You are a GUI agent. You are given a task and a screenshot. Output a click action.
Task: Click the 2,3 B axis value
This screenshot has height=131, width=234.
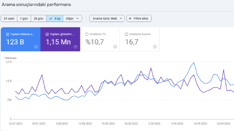coord(9,62)
